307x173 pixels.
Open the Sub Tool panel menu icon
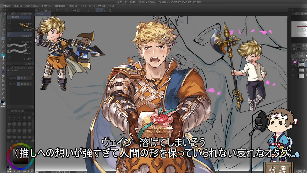pyautogui.click(x=9, y=13)
